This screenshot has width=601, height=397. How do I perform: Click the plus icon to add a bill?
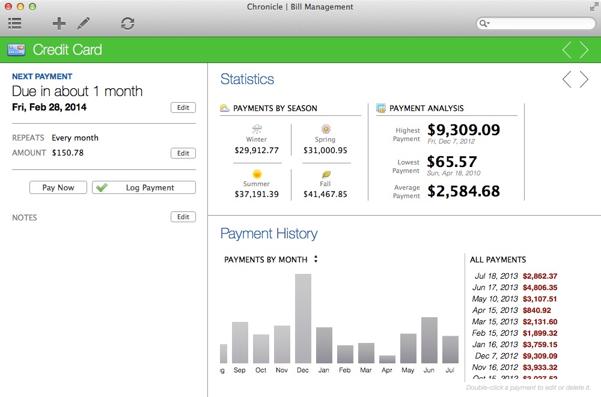(58, 23)
